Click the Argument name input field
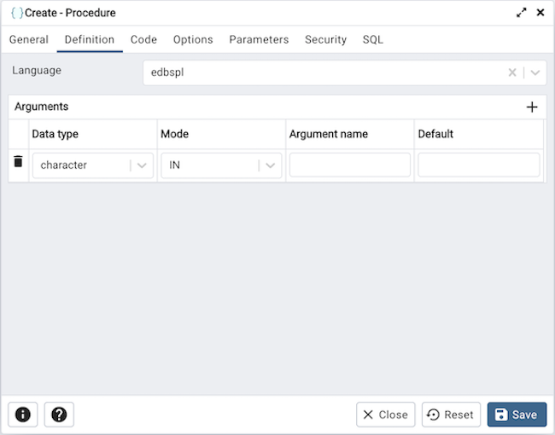This screenshot has height=435, width=555. (349, 165)
